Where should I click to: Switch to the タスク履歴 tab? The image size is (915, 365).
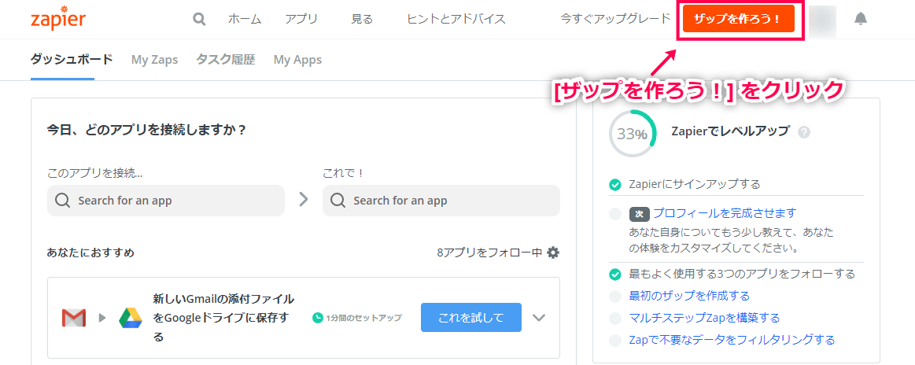(225, 60)
